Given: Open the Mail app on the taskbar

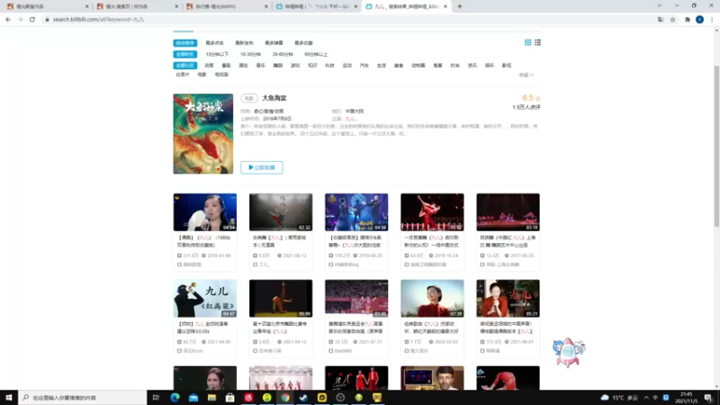Looking at the screenshot, I should coord(193,397).
